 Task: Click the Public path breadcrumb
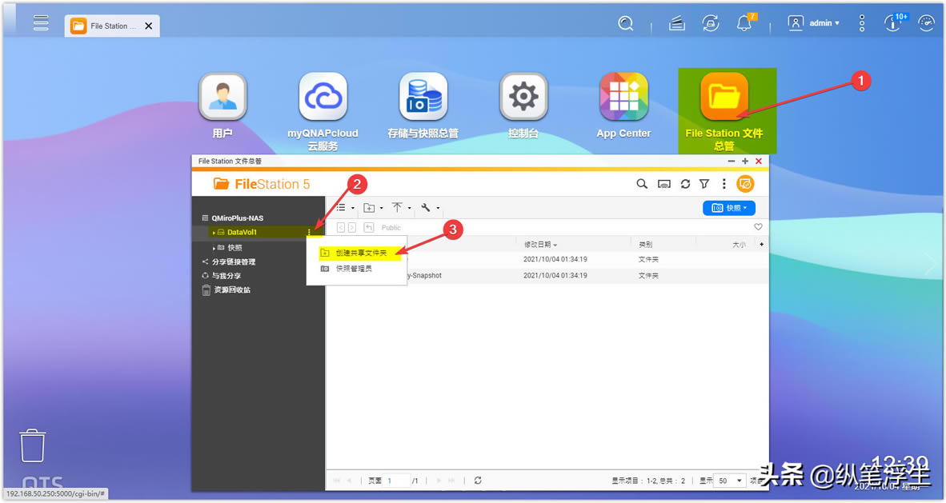click(x=391, y=228)
